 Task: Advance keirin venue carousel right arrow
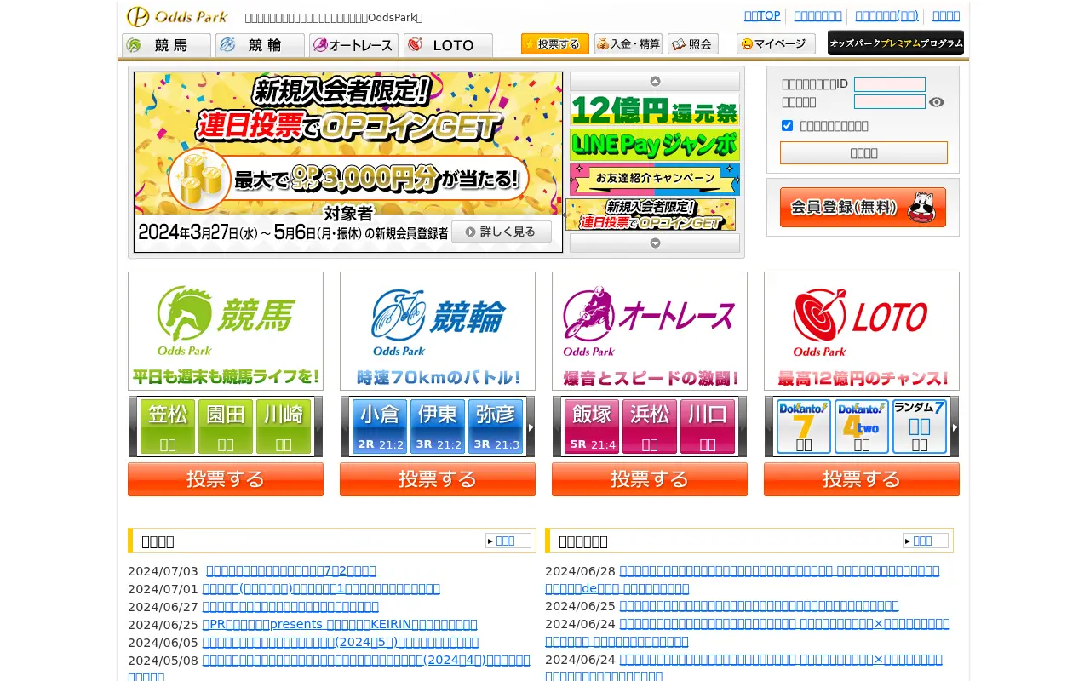tap(531, 426)
